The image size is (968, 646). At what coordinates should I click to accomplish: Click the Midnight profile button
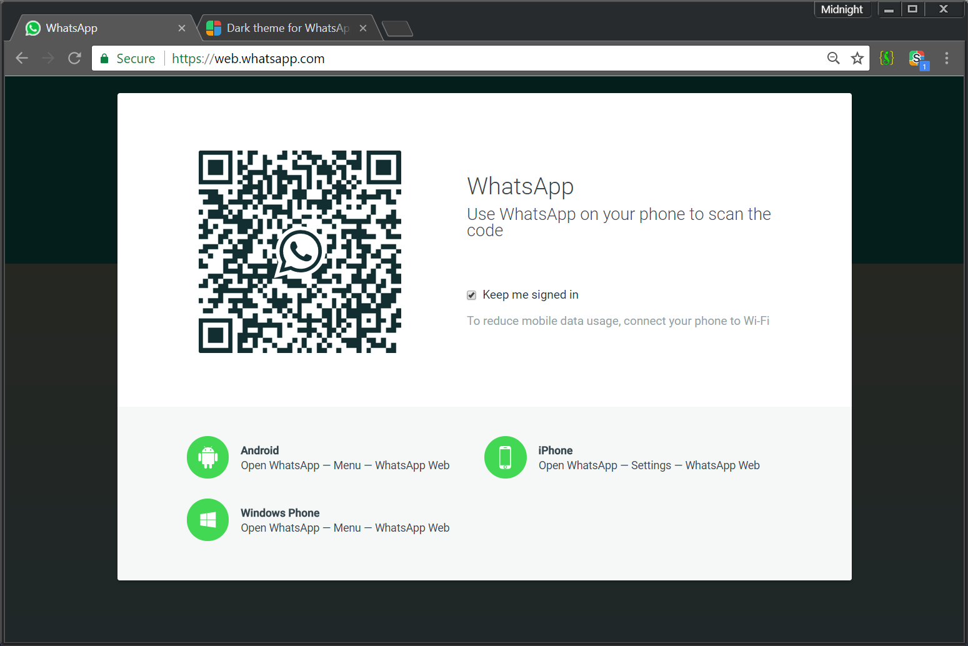pos(842,9)
